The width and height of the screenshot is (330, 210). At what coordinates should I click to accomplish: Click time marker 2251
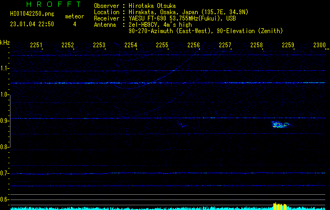click(36, 45)
